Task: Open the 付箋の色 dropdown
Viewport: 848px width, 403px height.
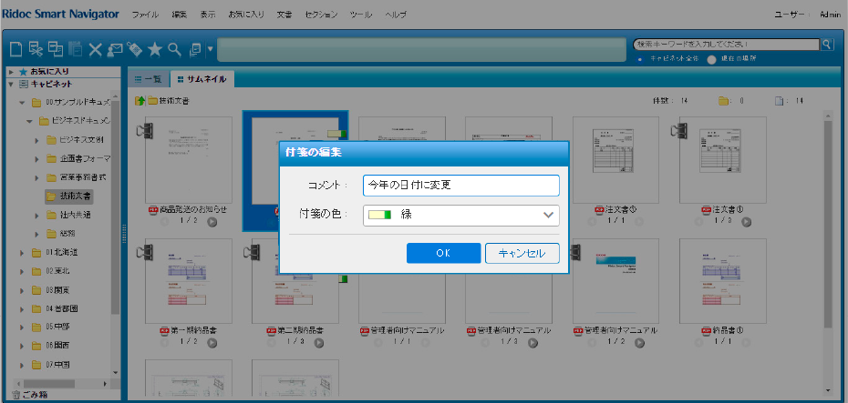Action: pyautogui.click(x=460, y=216)
